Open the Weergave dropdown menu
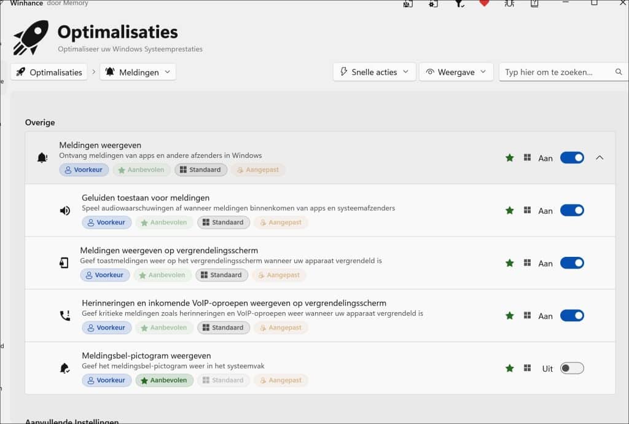 pyautogui.click(x=456, y=72)
